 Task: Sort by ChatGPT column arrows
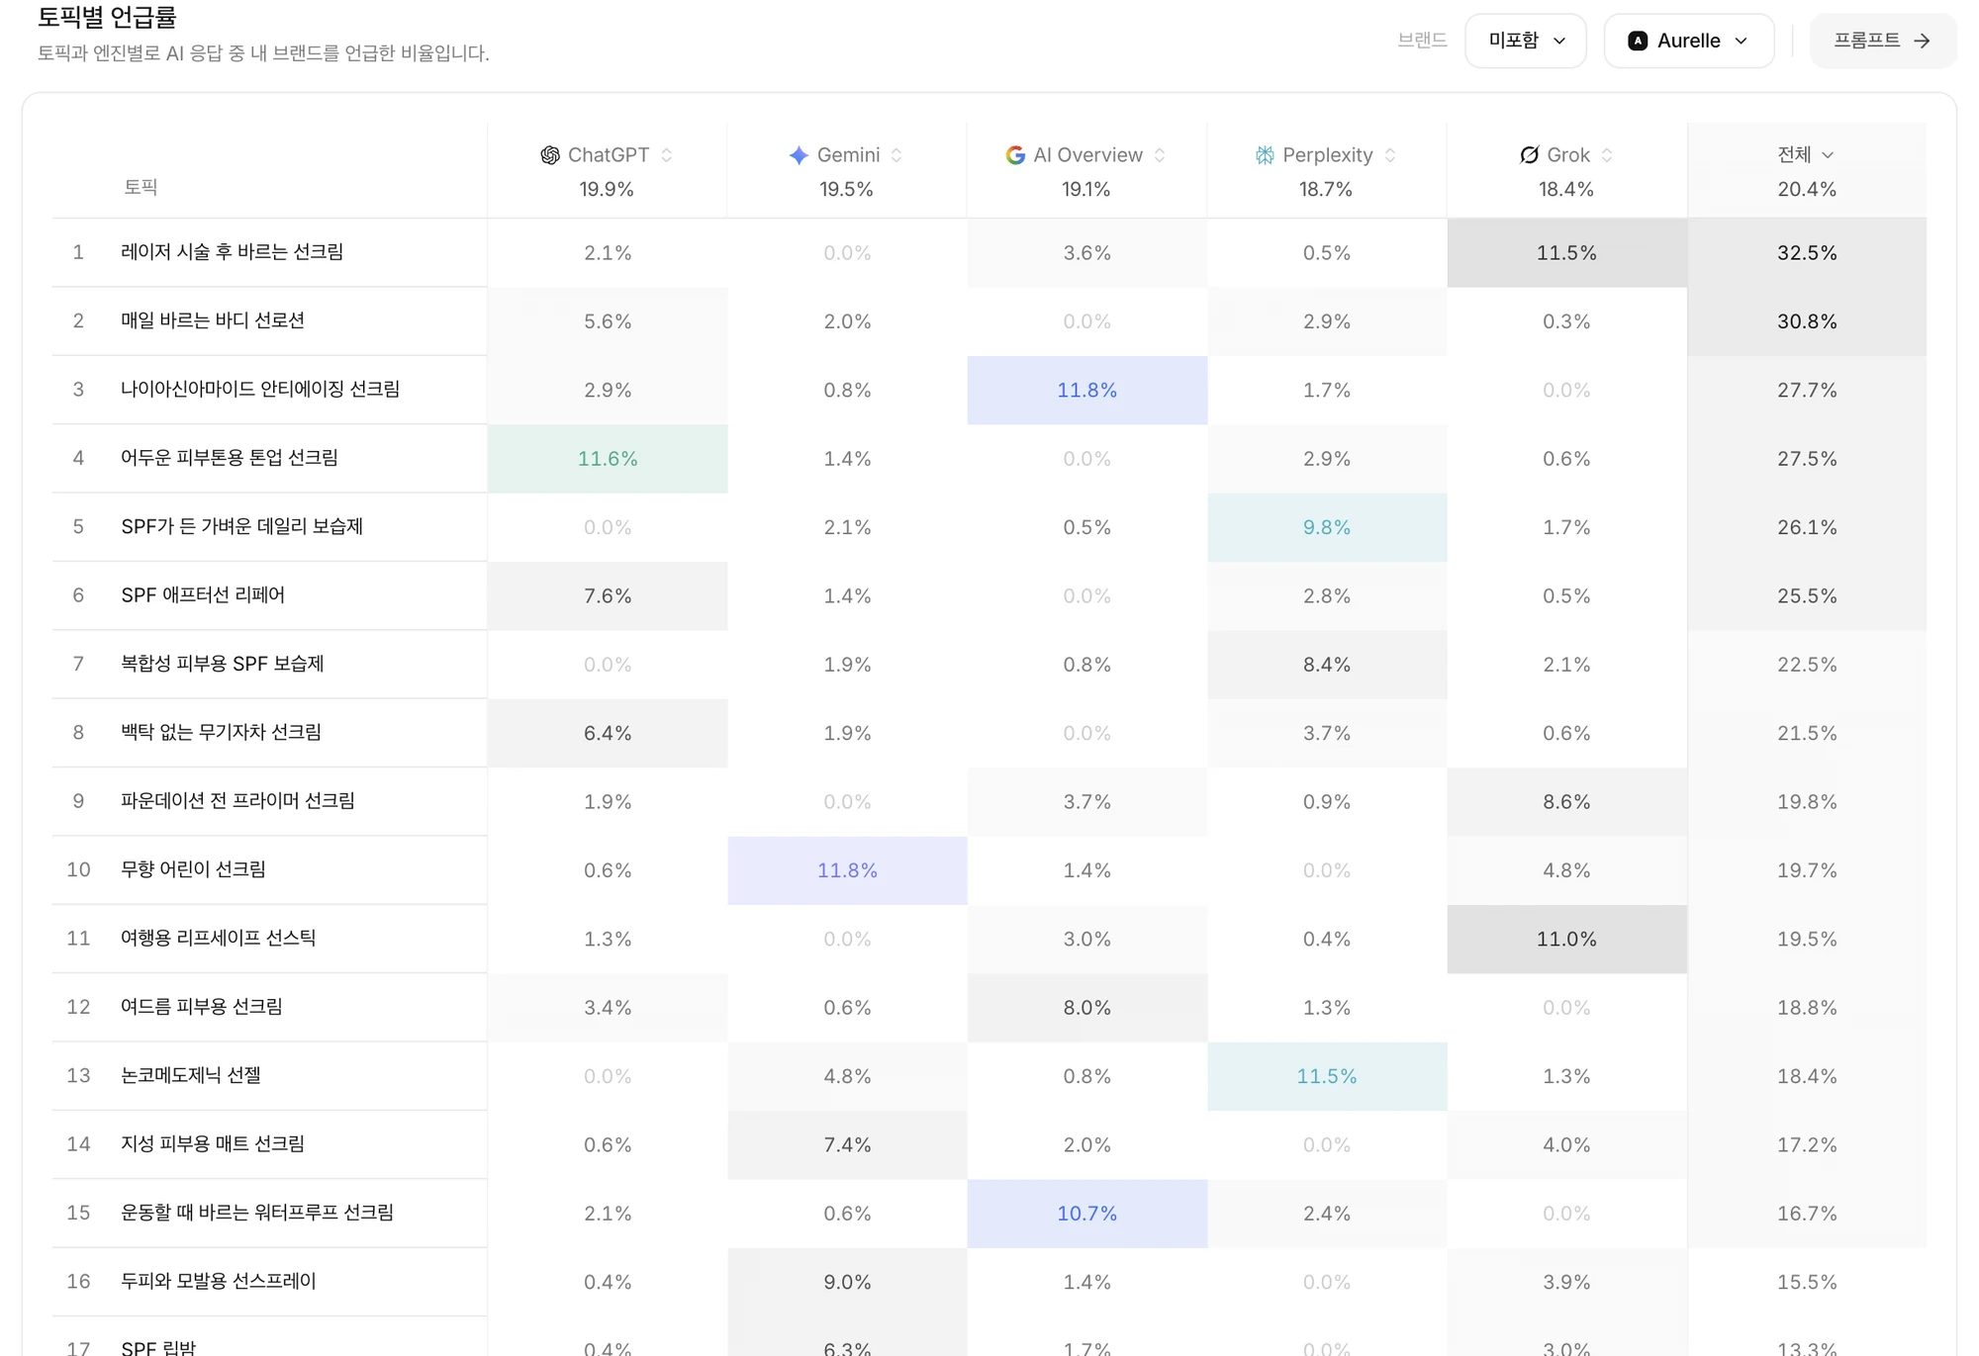pyautogui.click(x=667, y=155)
